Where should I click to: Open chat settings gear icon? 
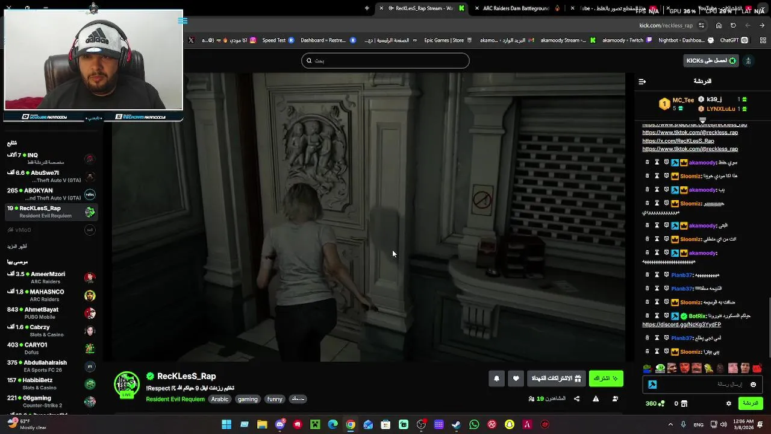728,403
